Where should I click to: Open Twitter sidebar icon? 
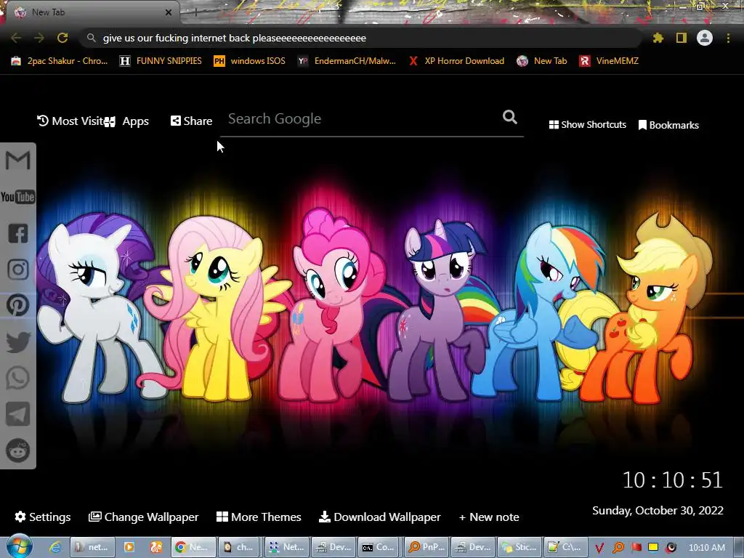point(18,341)
